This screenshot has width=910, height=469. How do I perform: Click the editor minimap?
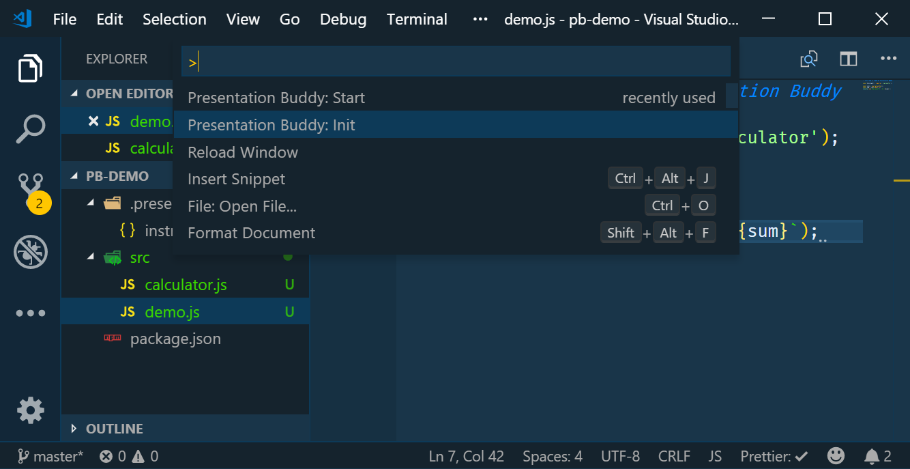[x=877, y=87]
